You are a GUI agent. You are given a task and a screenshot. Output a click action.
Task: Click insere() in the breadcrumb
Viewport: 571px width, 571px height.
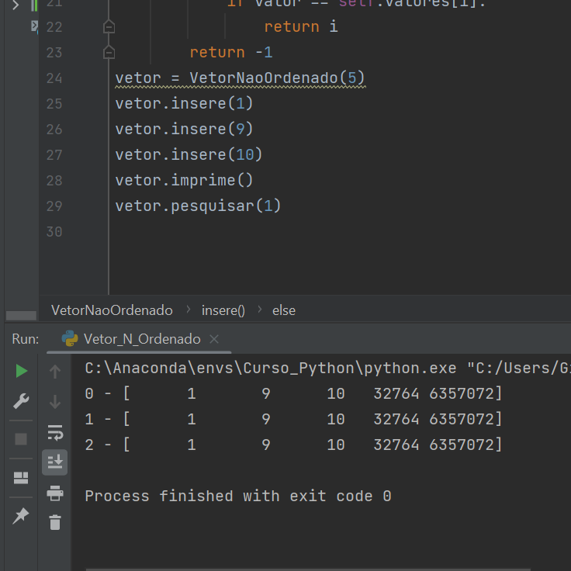pos(223,310)
